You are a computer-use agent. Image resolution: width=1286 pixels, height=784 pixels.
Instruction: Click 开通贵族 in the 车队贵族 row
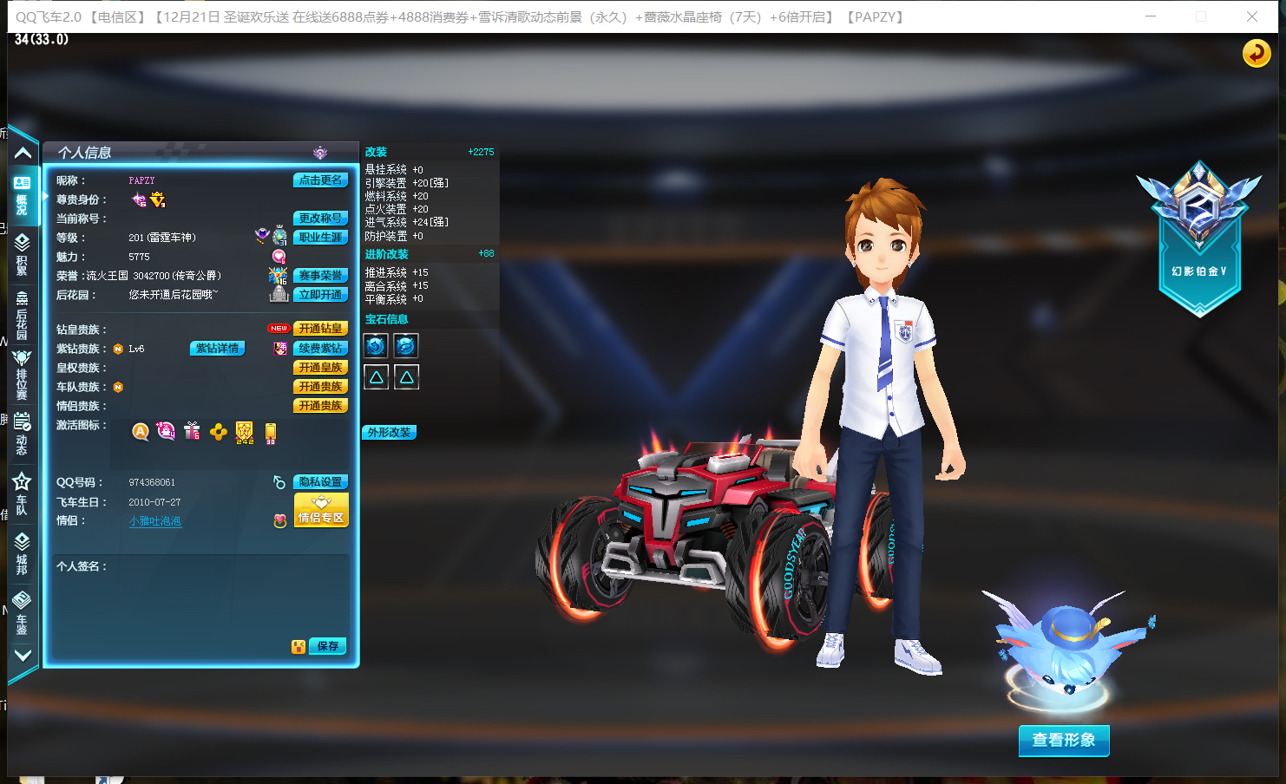coord(320,387)
